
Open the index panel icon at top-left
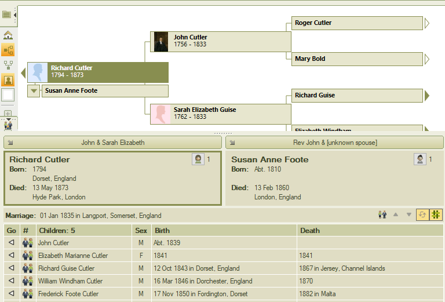7,14
